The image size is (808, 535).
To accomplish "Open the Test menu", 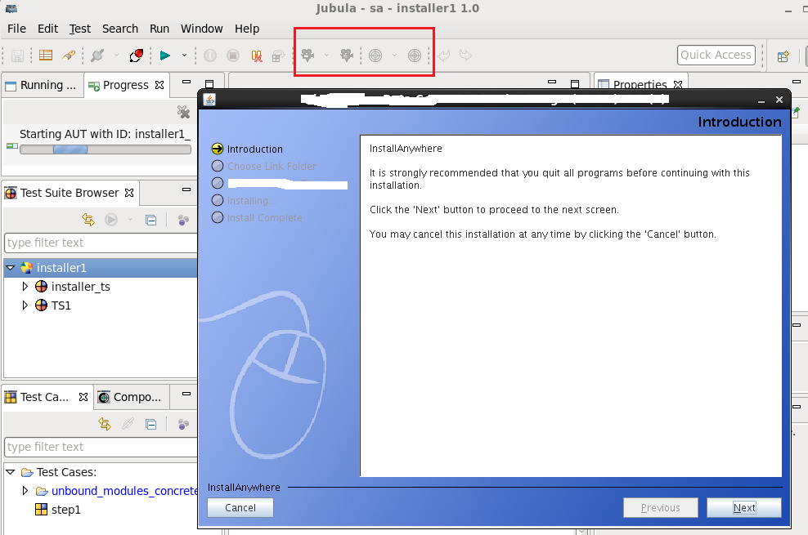I will [80, 29].
